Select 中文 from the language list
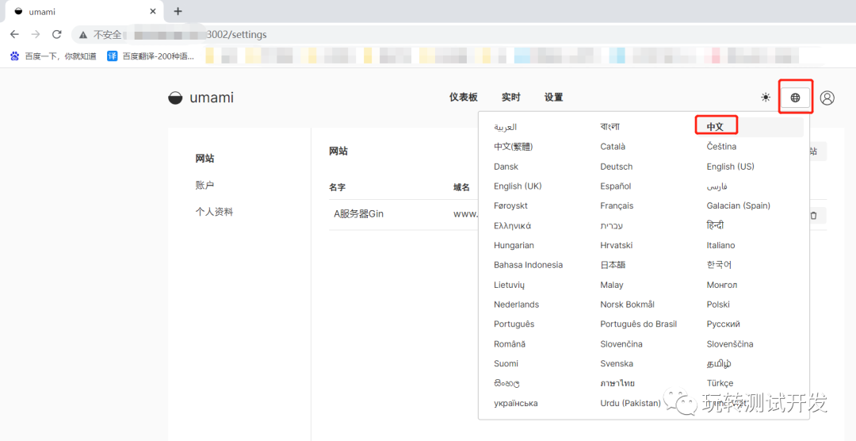This screenshot has height=441, width=856. point(715,127)
